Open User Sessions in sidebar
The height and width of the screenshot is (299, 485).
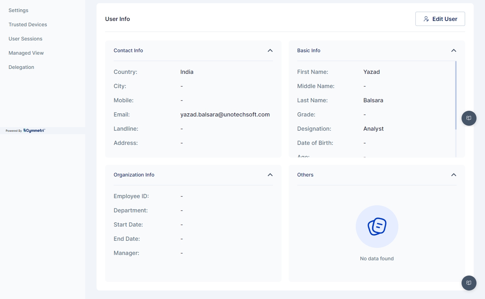coord(25,39)
